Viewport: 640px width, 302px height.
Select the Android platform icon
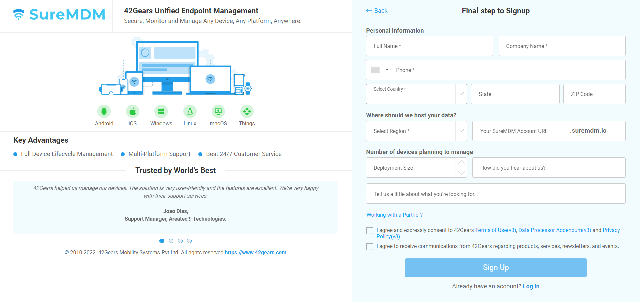pos(104,111)
